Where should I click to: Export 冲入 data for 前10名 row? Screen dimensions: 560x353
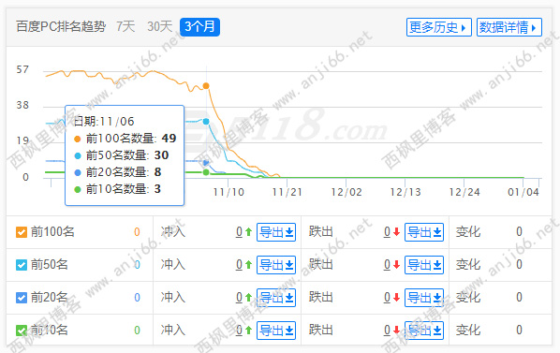[276, 331]
